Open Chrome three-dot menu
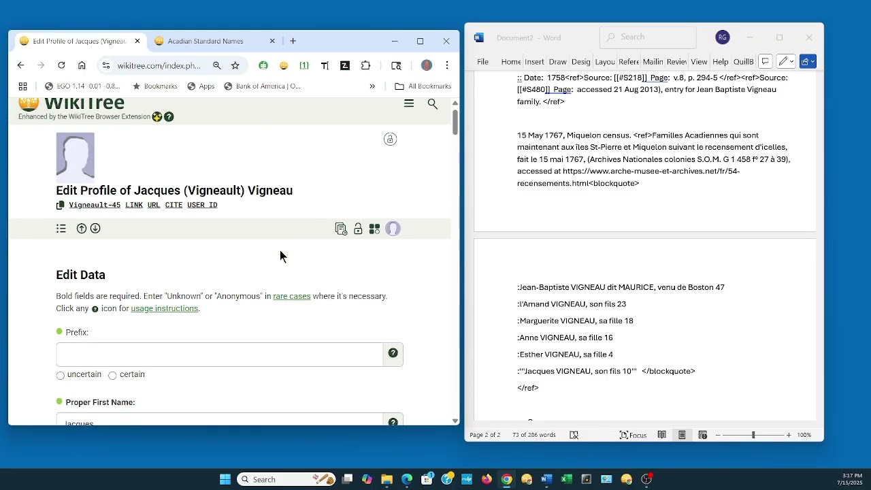The image size is (871, 490). (447, 65)
